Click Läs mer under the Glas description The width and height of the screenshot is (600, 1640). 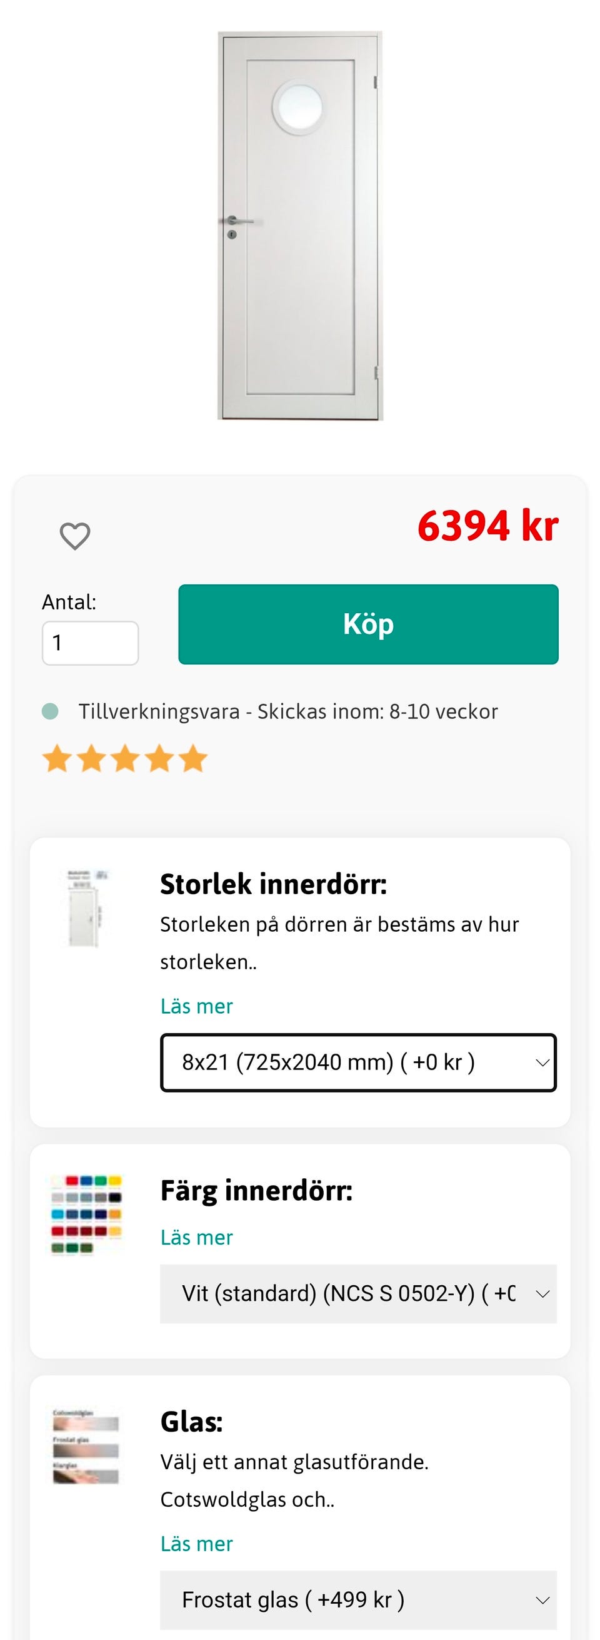coord(196,1543)
